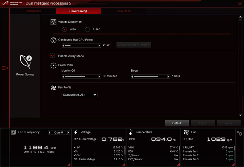Click the Default button
This screenshot has width=244, height=167.
coord(177,123)
